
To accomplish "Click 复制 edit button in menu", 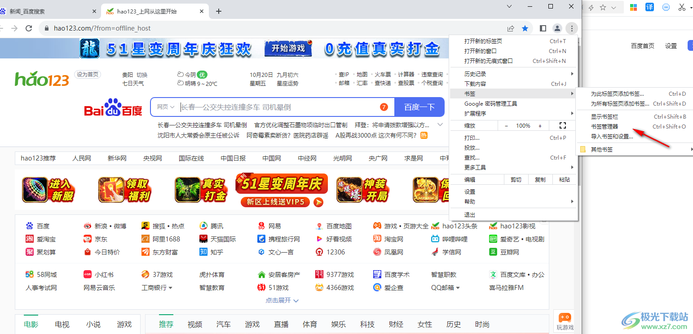I will [x=540, y=179].
